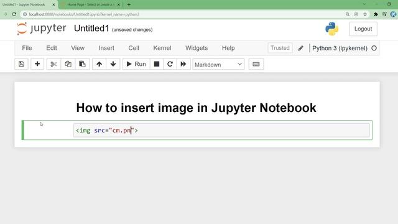Restart kernel and run all cells icon
The width and height of the screenshot is (398, 224).
pyautogui.click(x=183, y=64)
